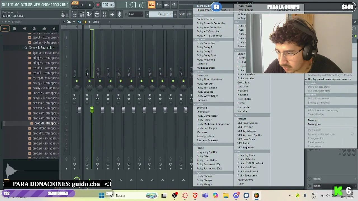Screen dimensions: 358x201
Task: Click the FL Studio fruit taskbar icon
Action: [256, 195]
